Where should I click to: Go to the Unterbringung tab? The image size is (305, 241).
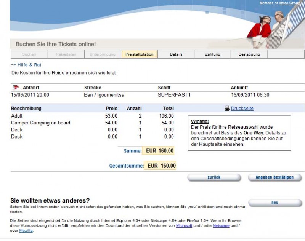(x=103, y=54)
